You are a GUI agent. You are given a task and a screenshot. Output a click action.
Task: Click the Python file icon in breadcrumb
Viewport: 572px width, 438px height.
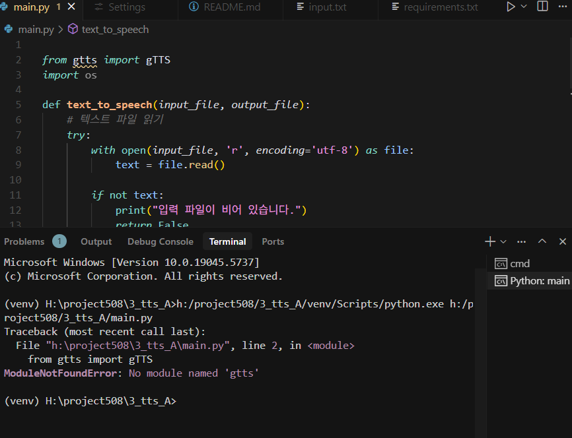point(9,29)
